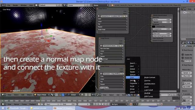Select Converter in the Add menu
The width and height of the screenshot is (195, 110).
point(133,83)
